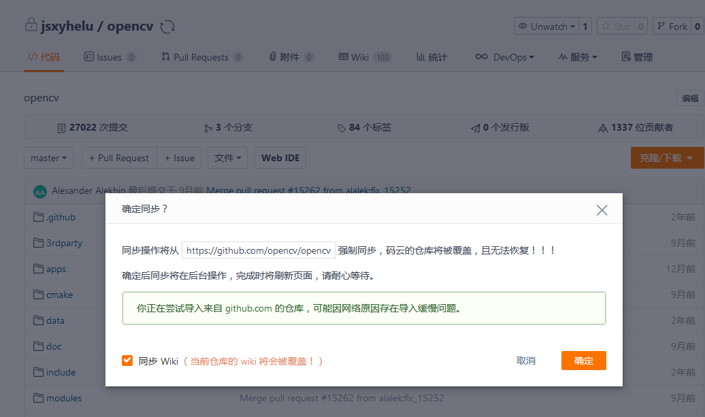Click the jsxyhelu owner link

pyautogui.click(x=67, y=26)
